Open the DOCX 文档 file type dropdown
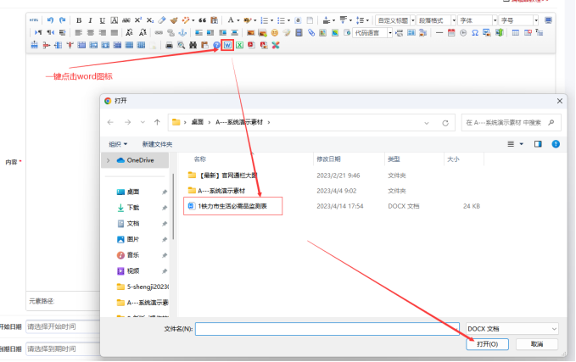The width and height of the screenshot is (576, 362). pyautogui.click(x=512, y=328)
